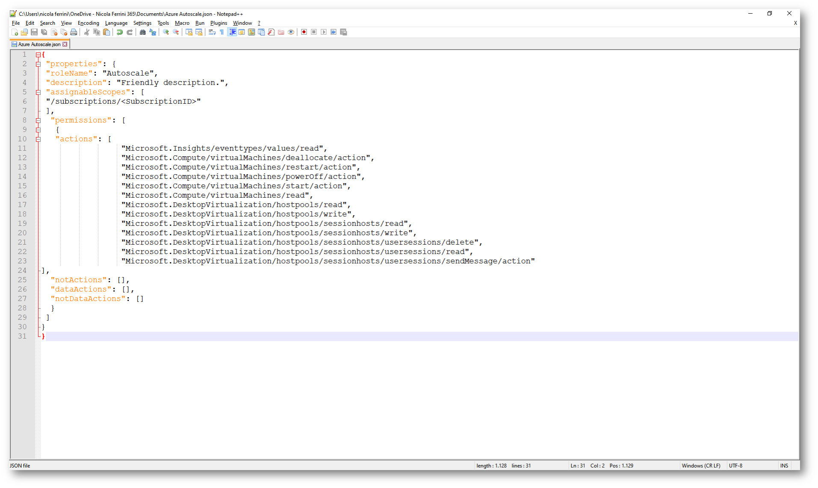Click the Open file folder icon

(x=24, y=32)
